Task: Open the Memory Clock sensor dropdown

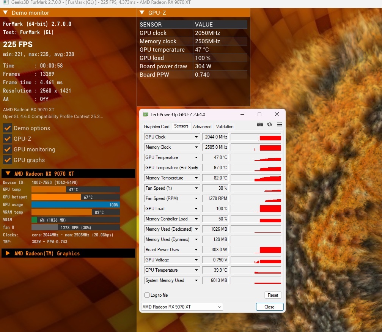Action: 196,147
